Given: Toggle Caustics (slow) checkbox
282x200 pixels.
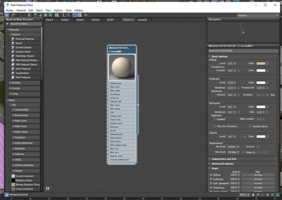Looking at the screenshot, I should (x=250, y=126).
